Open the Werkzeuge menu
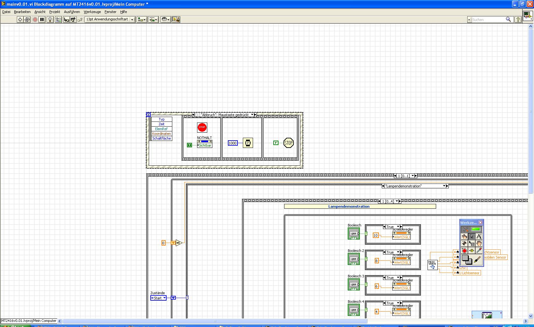This screenshot has width=534, height=327. [92, 12]
